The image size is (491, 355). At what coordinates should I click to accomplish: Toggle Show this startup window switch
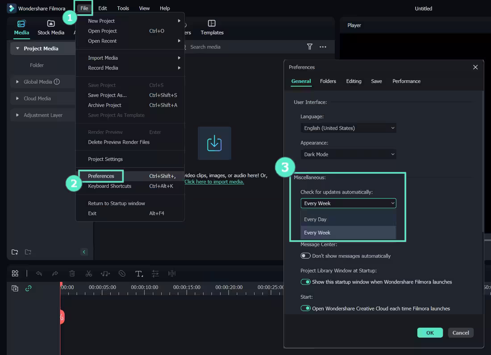[x=305, y=282]
